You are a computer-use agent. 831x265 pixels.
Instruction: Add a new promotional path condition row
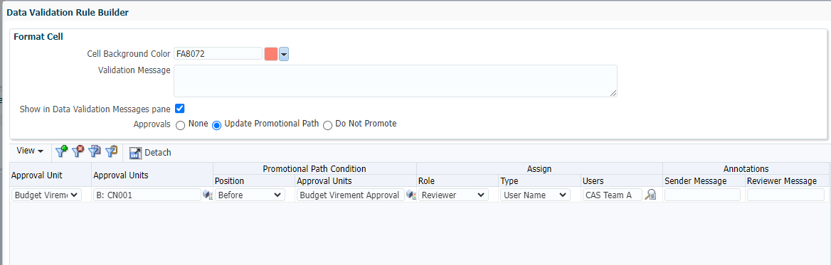[61, 152]
